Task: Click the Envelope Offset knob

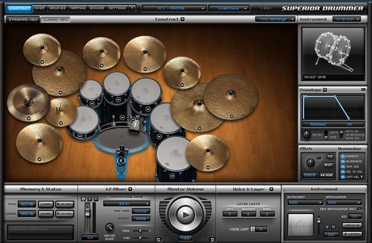Action: coord(306,135)
